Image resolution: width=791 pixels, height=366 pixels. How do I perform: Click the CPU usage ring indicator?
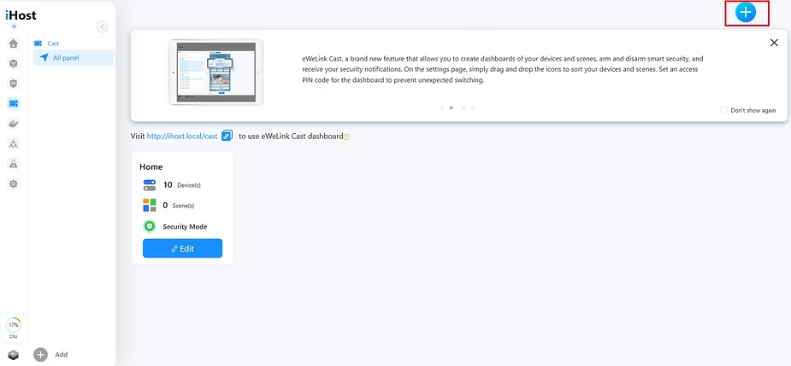pos(13,325)
